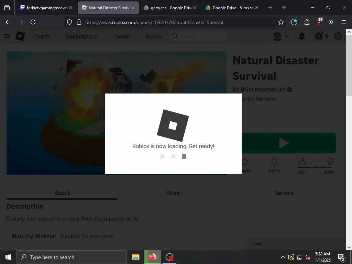Switch to the garry.rar Google Drive tab
This screenshot has width=352, height=264.
tap(167, 8)
